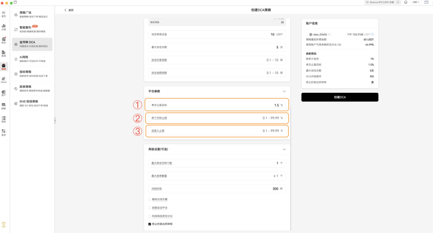Open 策略广场 strategy plaza menu item

click(x=32, y=14)
